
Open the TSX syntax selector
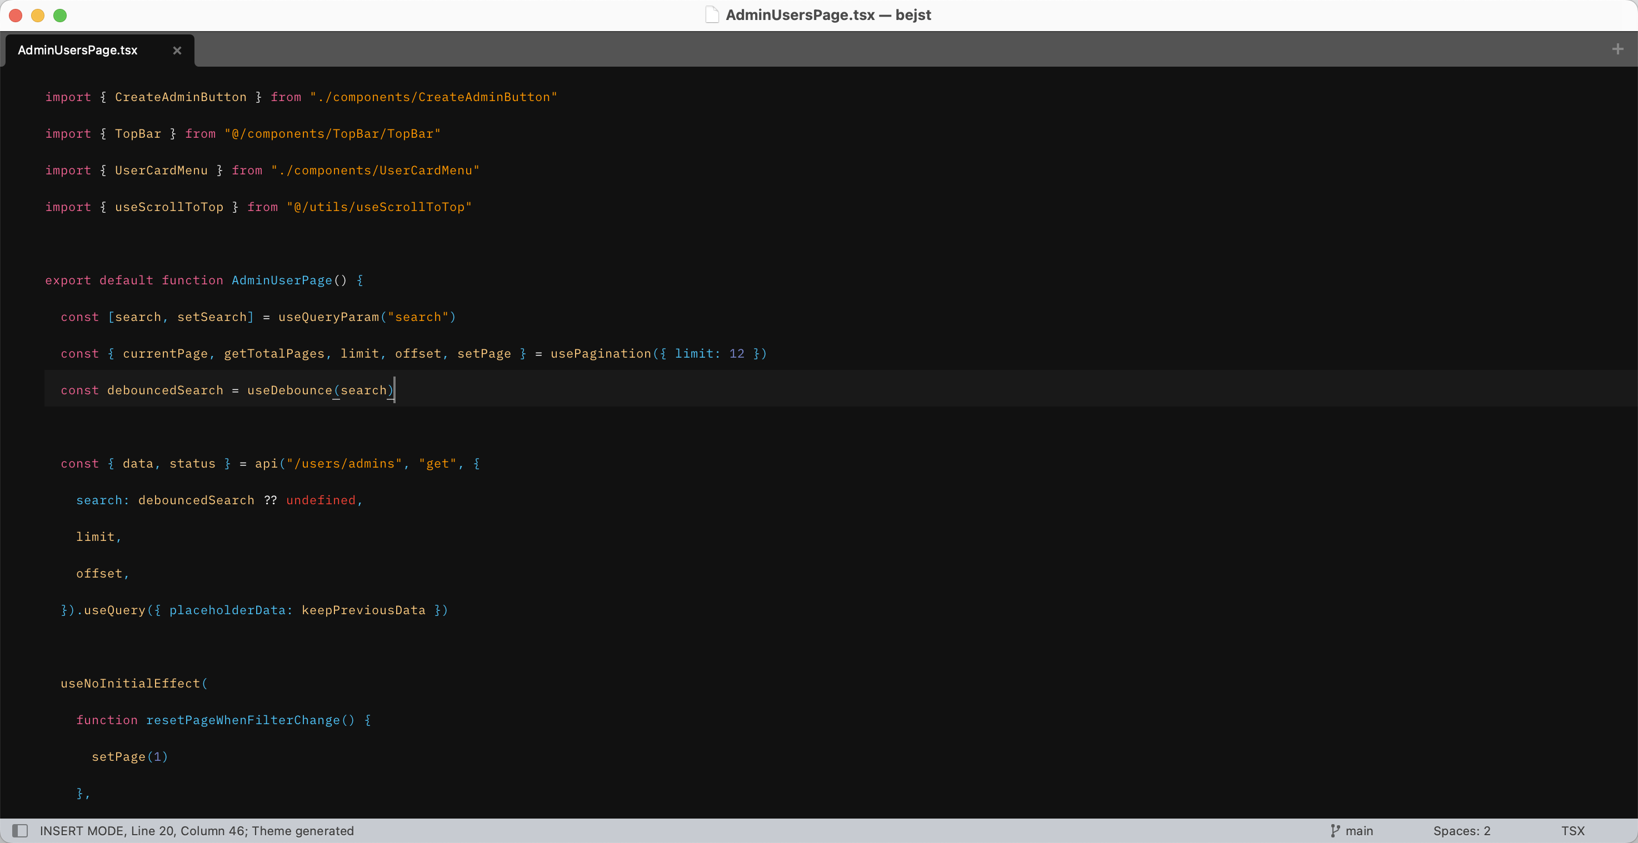[x=1572, y=830]
